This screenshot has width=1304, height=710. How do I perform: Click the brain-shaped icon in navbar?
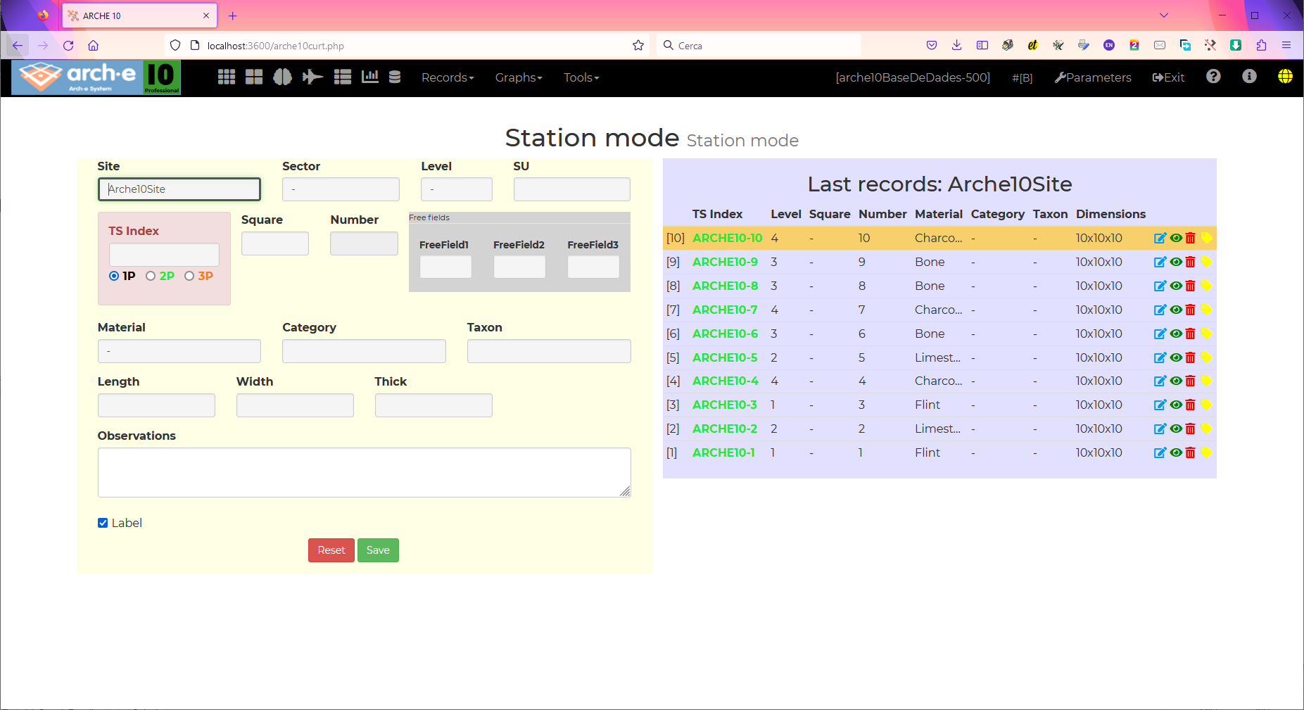pyautogui.click(x=282, y=77)
